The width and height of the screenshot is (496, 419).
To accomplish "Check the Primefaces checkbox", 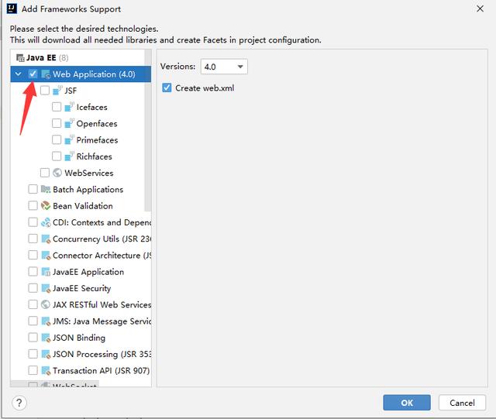I will pos(57,139).
